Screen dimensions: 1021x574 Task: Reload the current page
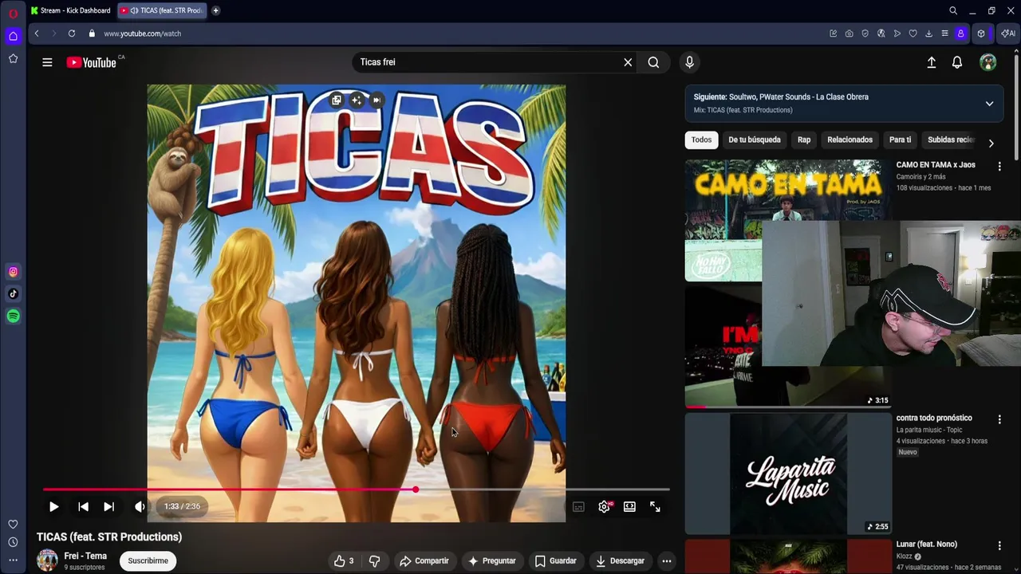coord(72,33)
